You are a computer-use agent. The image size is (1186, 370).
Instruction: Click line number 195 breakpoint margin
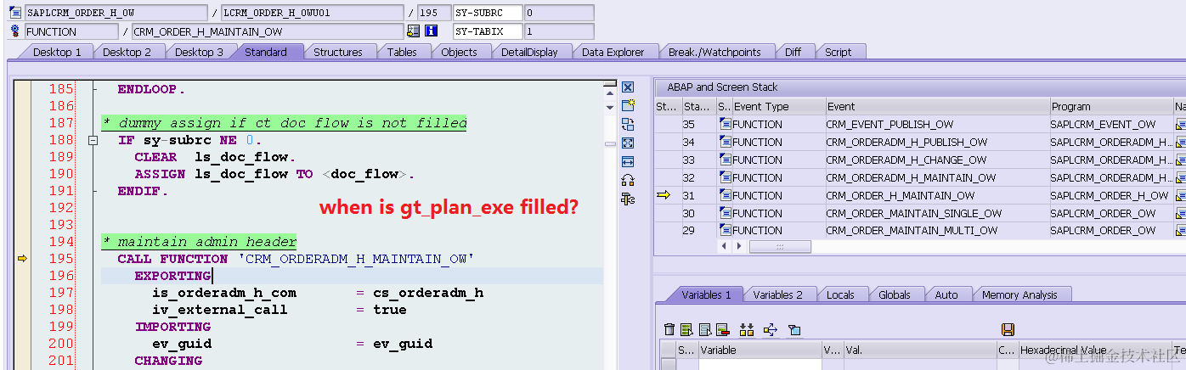(23, 259)
